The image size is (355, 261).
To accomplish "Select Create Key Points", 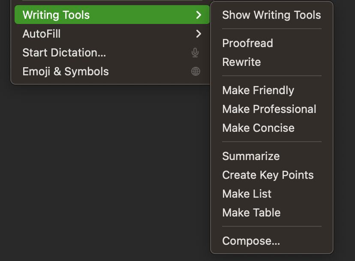I will point(268,175).
